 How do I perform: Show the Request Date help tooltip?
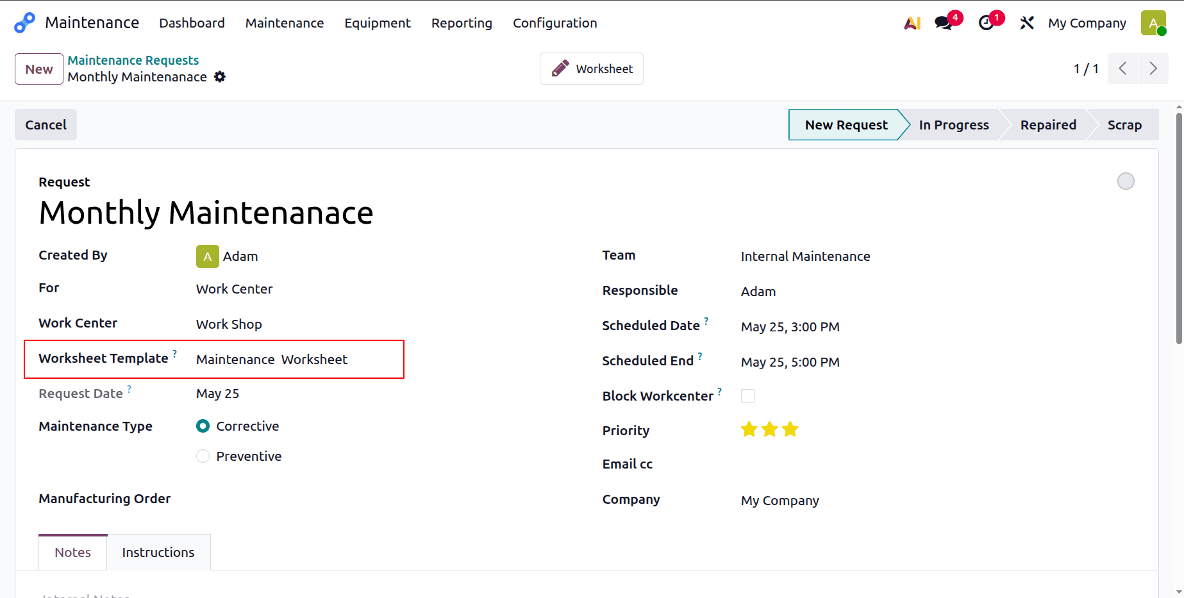click(129, 388)
